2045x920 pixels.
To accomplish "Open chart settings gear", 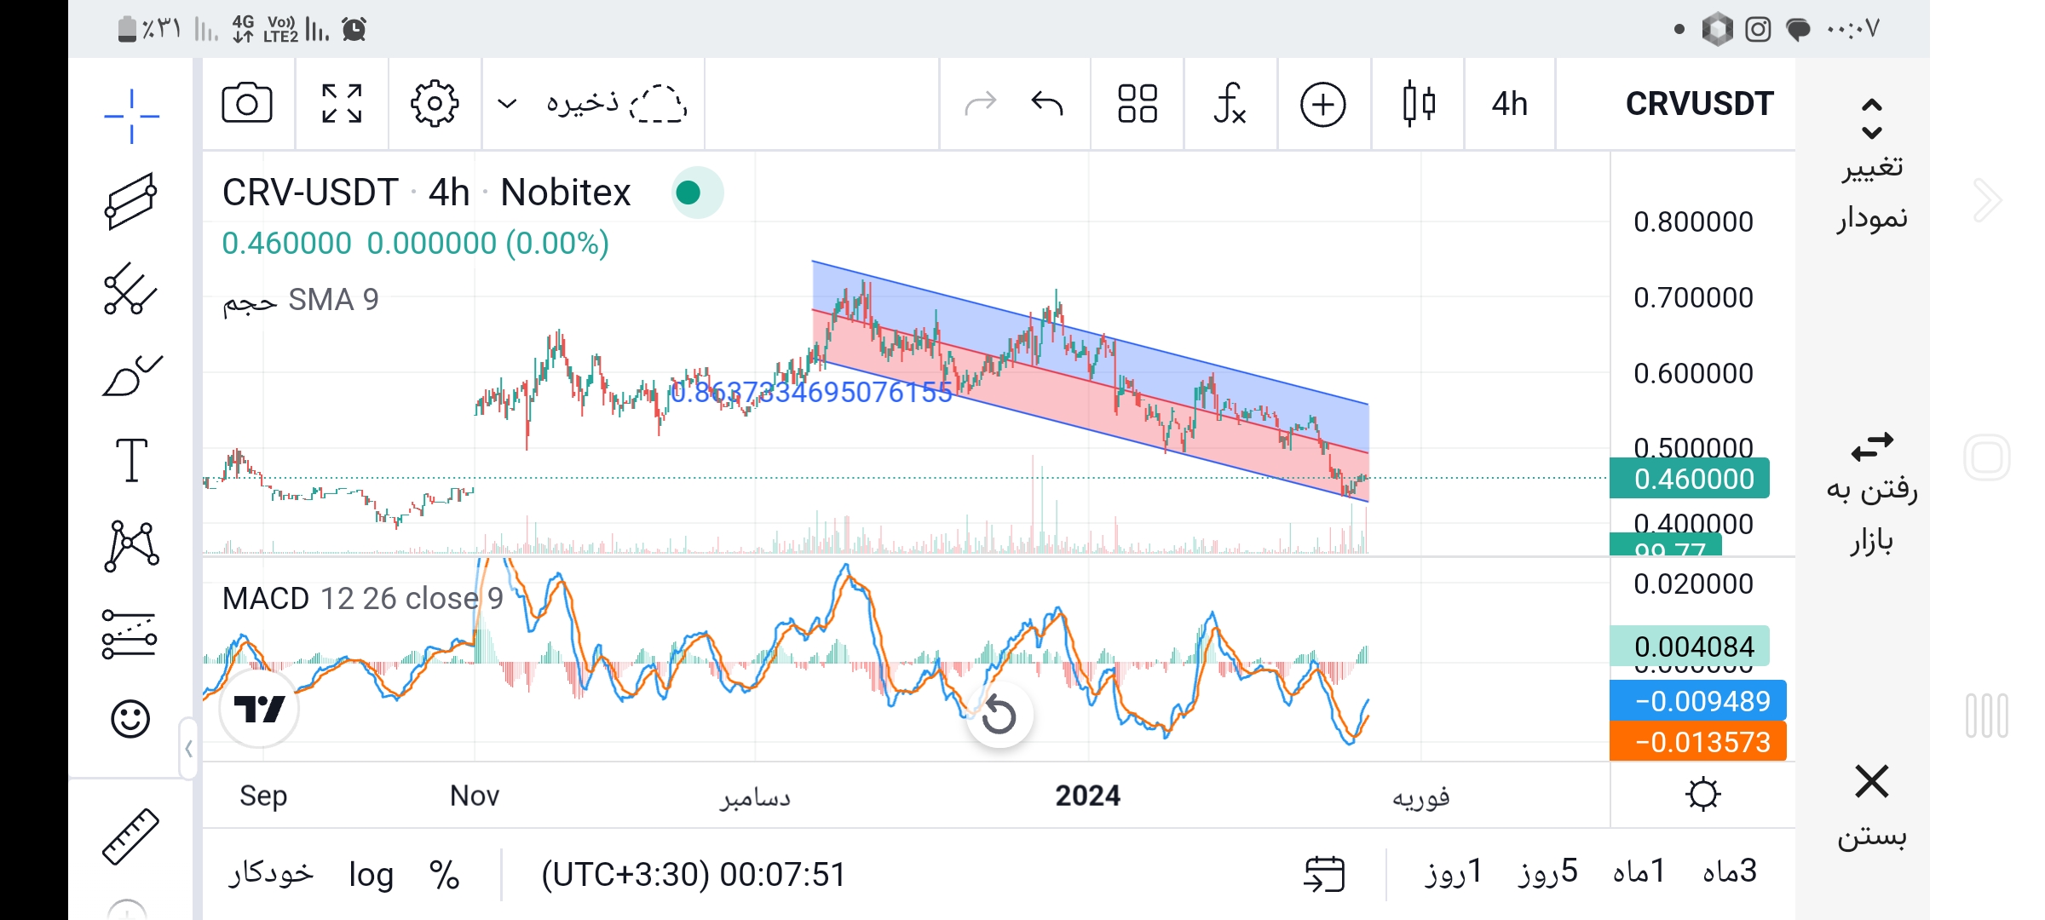I will pyautogui.click(x=435, y=104).
